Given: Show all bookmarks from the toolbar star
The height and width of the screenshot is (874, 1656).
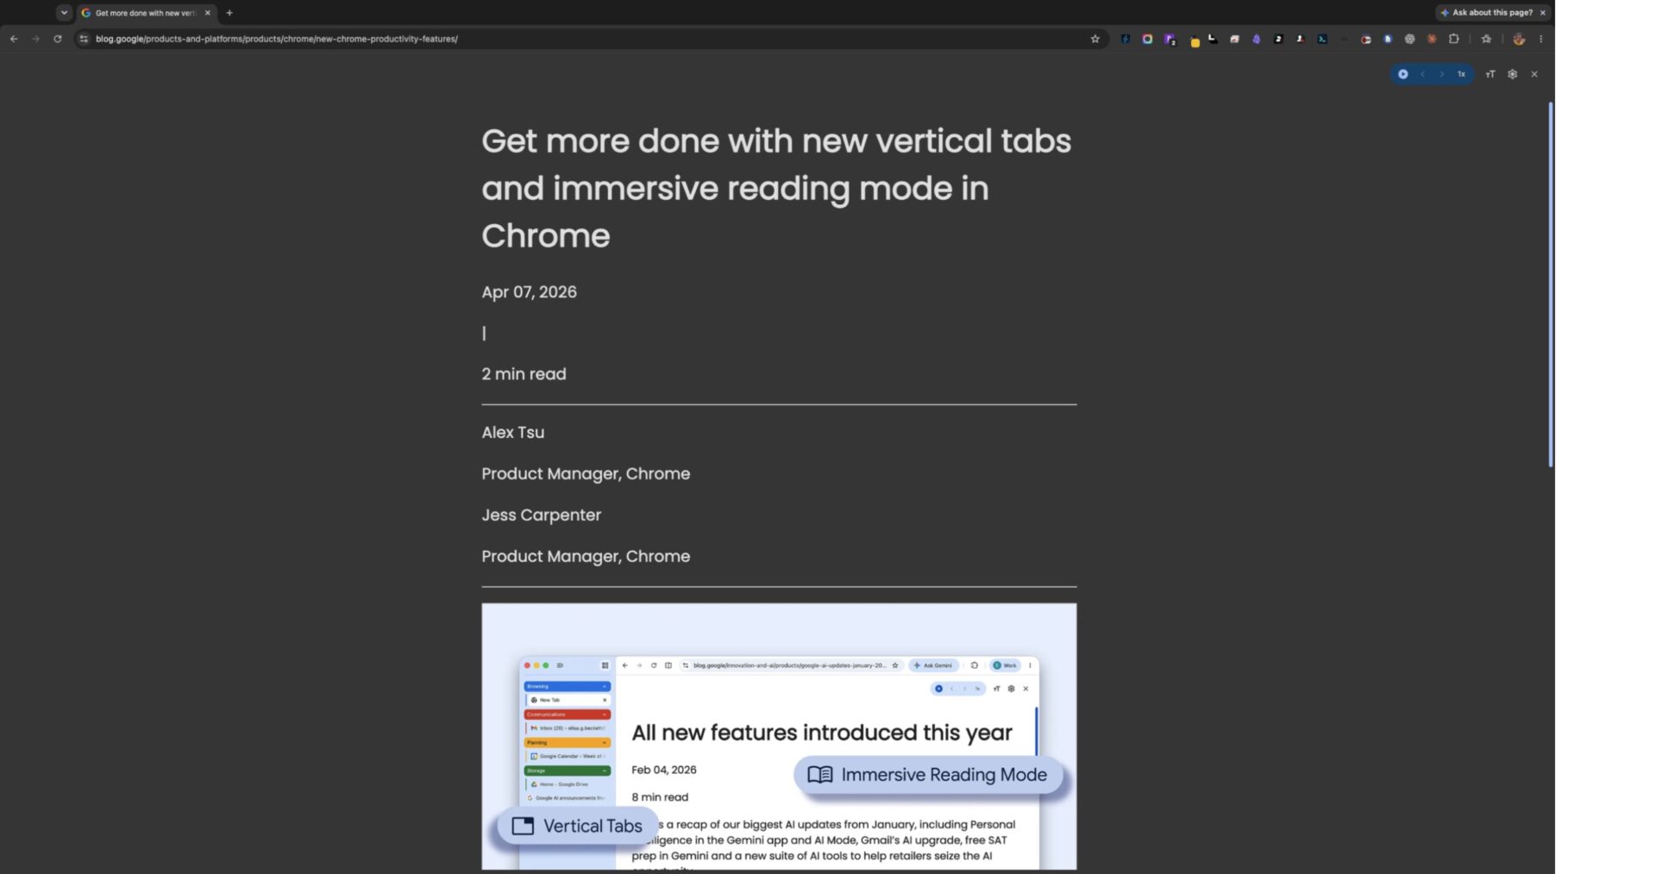Looking at the screenshot, I should tap(1486, 39).
